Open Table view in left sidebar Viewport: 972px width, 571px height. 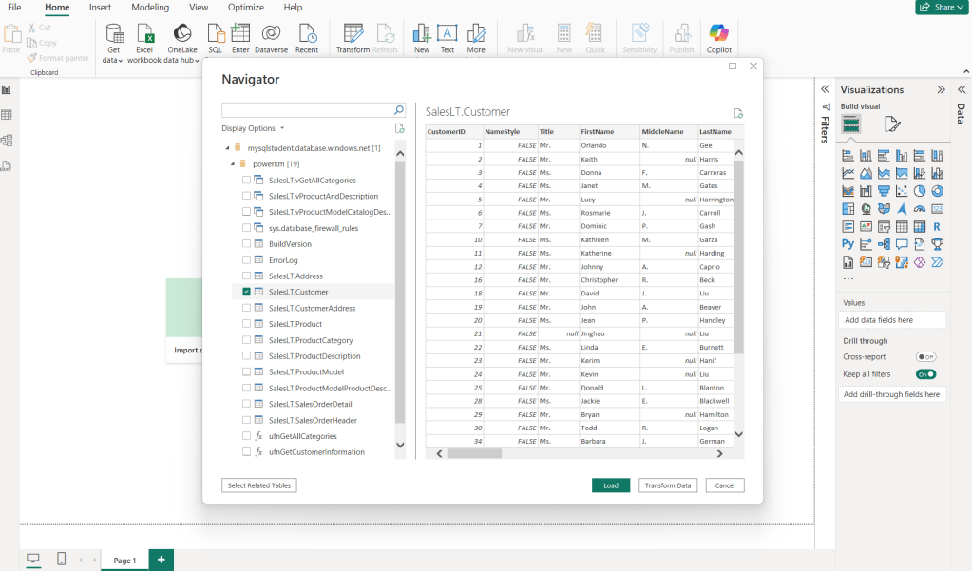click(x=7, y=115)
